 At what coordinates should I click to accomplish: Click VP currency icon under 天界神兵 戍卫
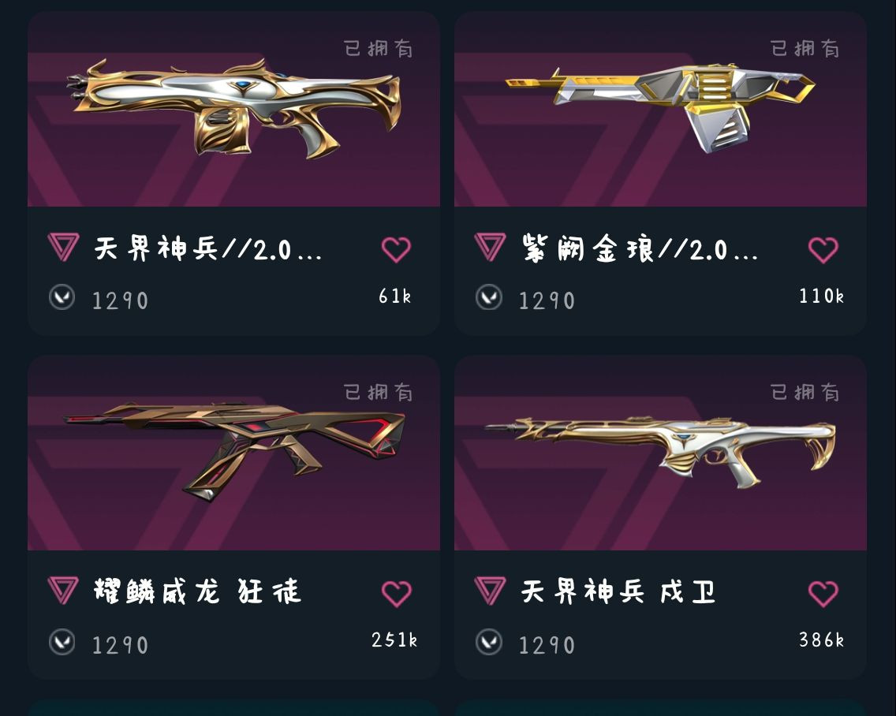(x=488, y=642)
